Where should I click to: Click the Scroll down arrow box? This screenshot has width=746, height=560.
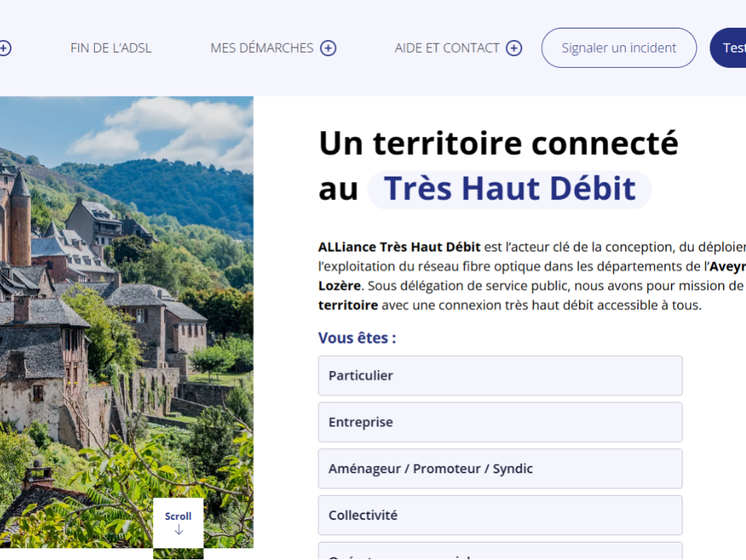tap(178, 523)
